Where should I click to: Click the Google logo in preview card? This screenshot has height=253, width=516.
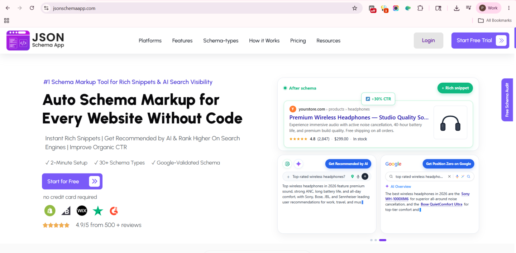393,164
